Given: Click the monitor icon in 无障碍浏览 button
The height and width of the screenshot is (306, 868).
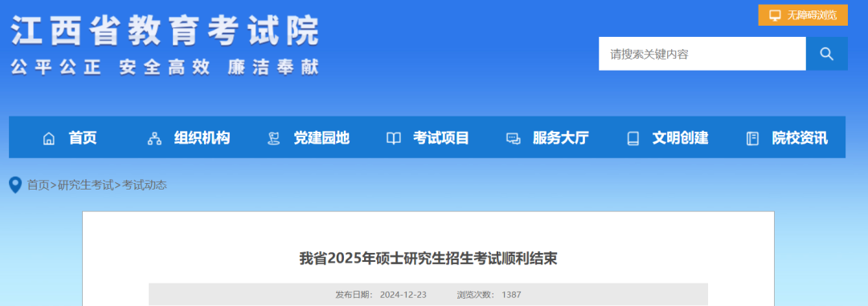Looking at the screenshot, I should coord(775,15).
